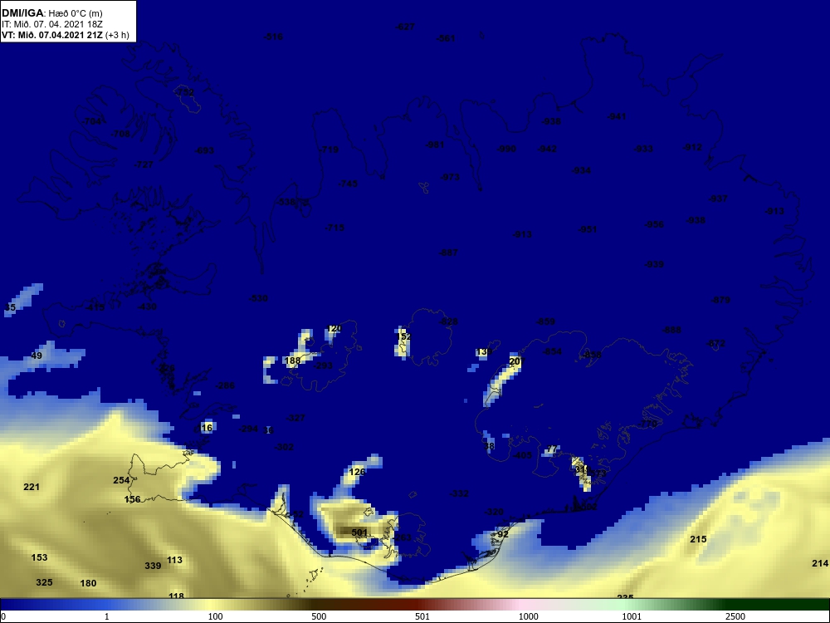Image resolution: width=830 pixels, height=623 pixels.
Task: Select the legend label 0
Action: (2, 616)
